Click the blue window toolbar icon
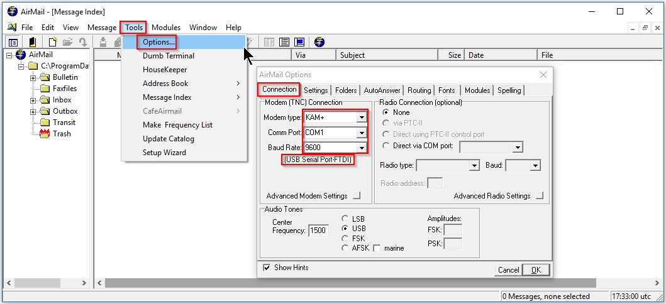 [x=299, y=42]
